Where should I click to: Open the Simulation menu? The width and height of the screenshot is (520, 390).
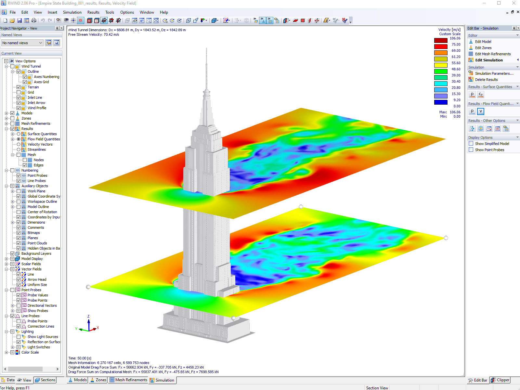pyautogui.click(x=72, y=12)
